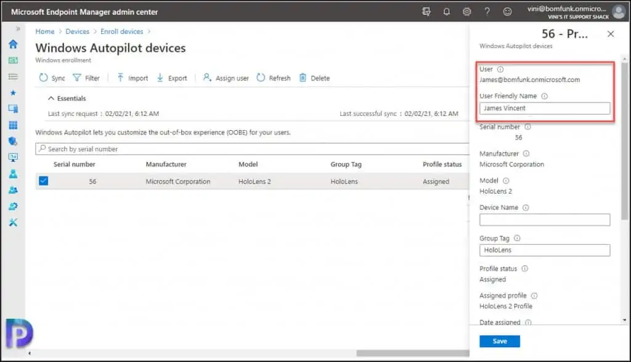This screenshot has height=362, width=631.
Task: Open Devices icon in left sidebar
Action: [13, 109]
